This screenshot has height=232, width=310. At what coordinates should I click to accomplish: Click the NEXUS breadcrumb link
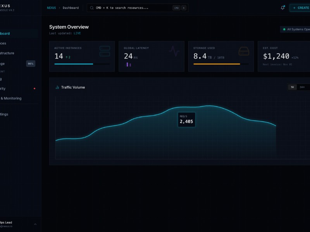pos(51,8)
